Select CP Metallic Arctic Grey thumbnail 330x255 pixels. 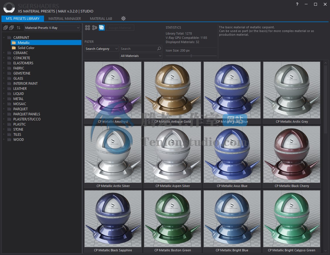(x=291, y=90)
